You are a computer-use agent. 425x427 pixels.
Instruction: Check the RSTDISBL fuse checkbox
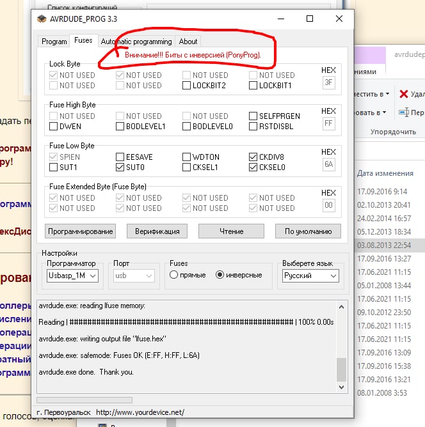[253, 127]
